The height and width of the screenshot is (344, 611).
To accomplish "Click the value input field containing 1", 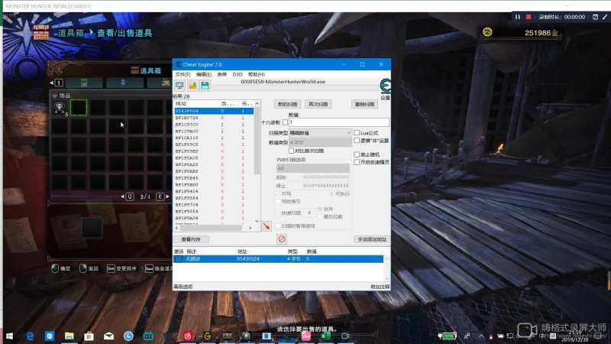I will (338, 122).
